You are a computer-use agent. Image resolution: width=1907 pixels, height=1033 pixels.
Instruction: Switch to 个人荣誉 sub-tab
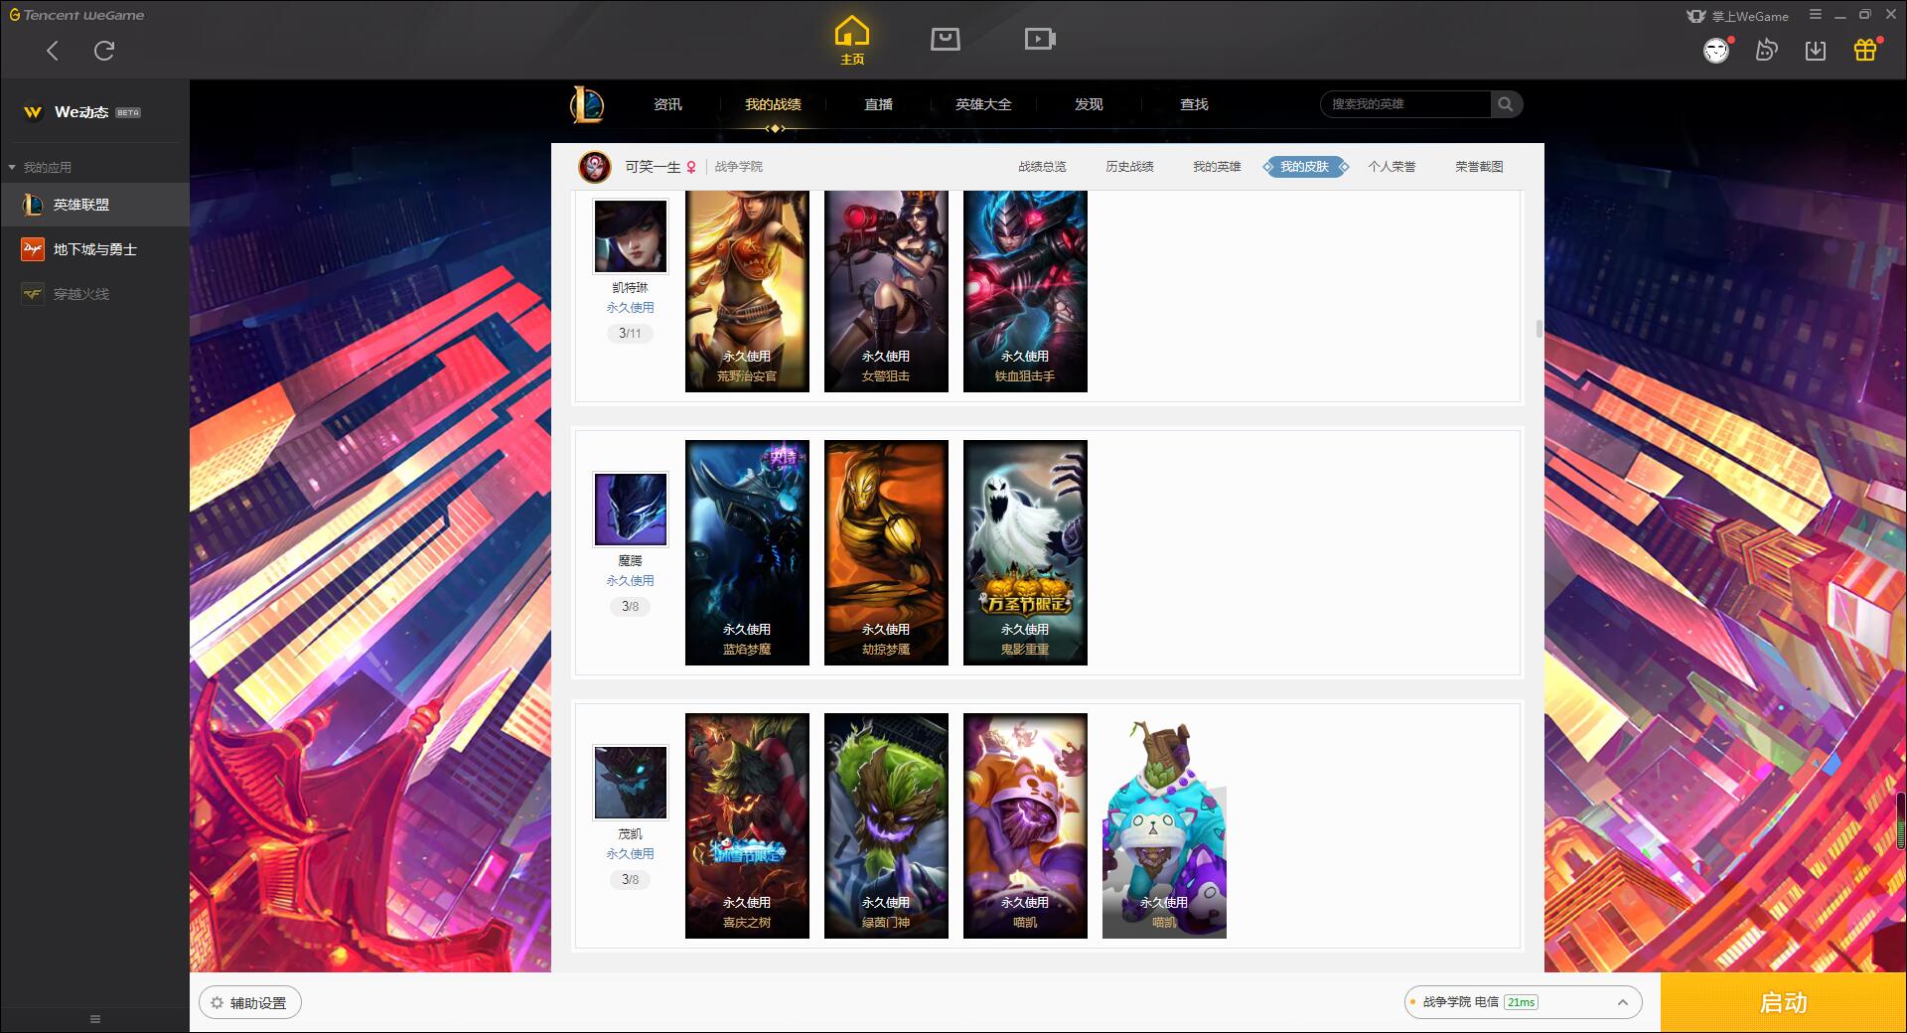1392,167
